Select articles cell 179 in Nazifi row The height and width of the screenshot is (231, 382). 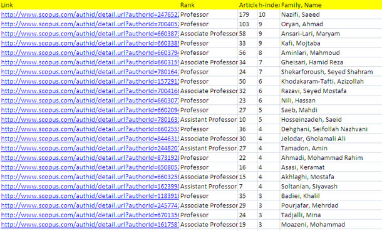click(x=247, y=14)
